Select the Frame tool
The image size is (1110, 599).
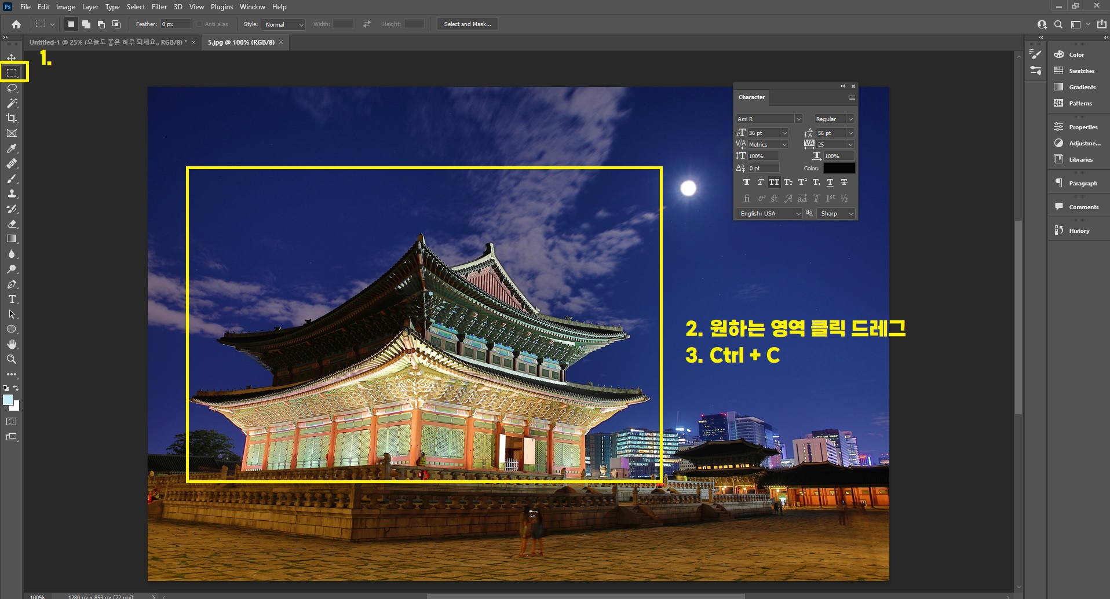tap(12, 133)
